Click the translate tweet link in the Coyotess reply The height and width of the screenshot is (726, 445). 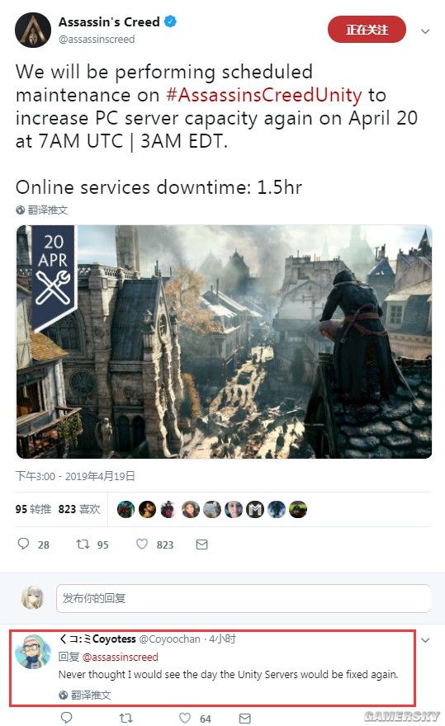tap(85, 695)
